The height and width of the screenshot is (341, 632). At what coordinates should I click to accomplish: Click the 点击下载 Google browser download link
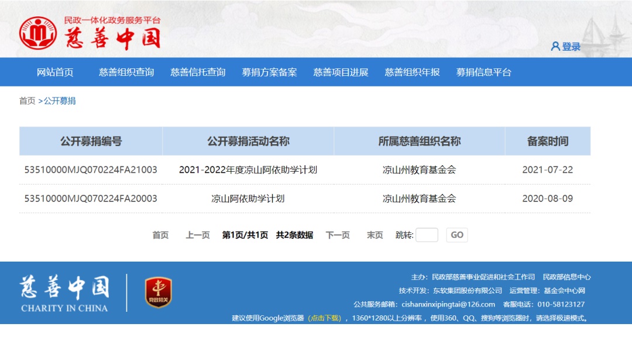point(325,318)
